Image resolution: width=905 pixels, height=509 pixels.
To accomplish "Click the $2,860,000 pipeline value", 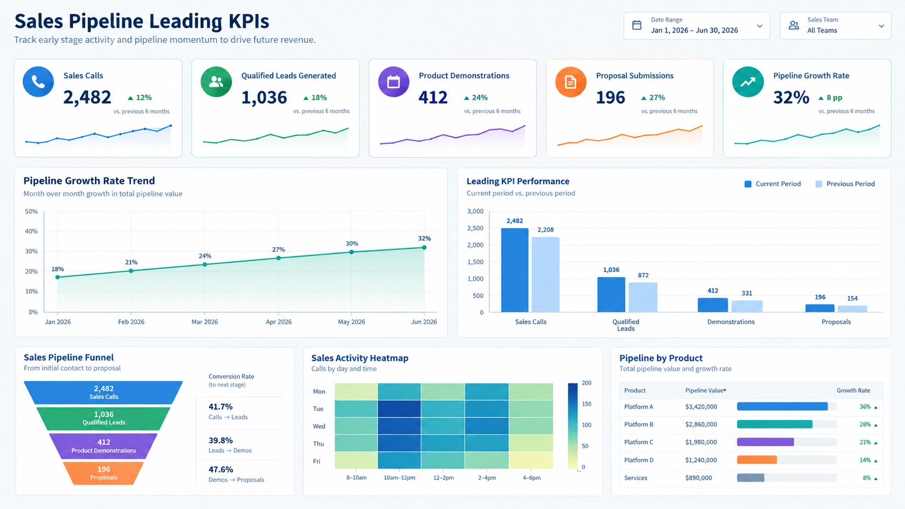I will tap(701, 425).
